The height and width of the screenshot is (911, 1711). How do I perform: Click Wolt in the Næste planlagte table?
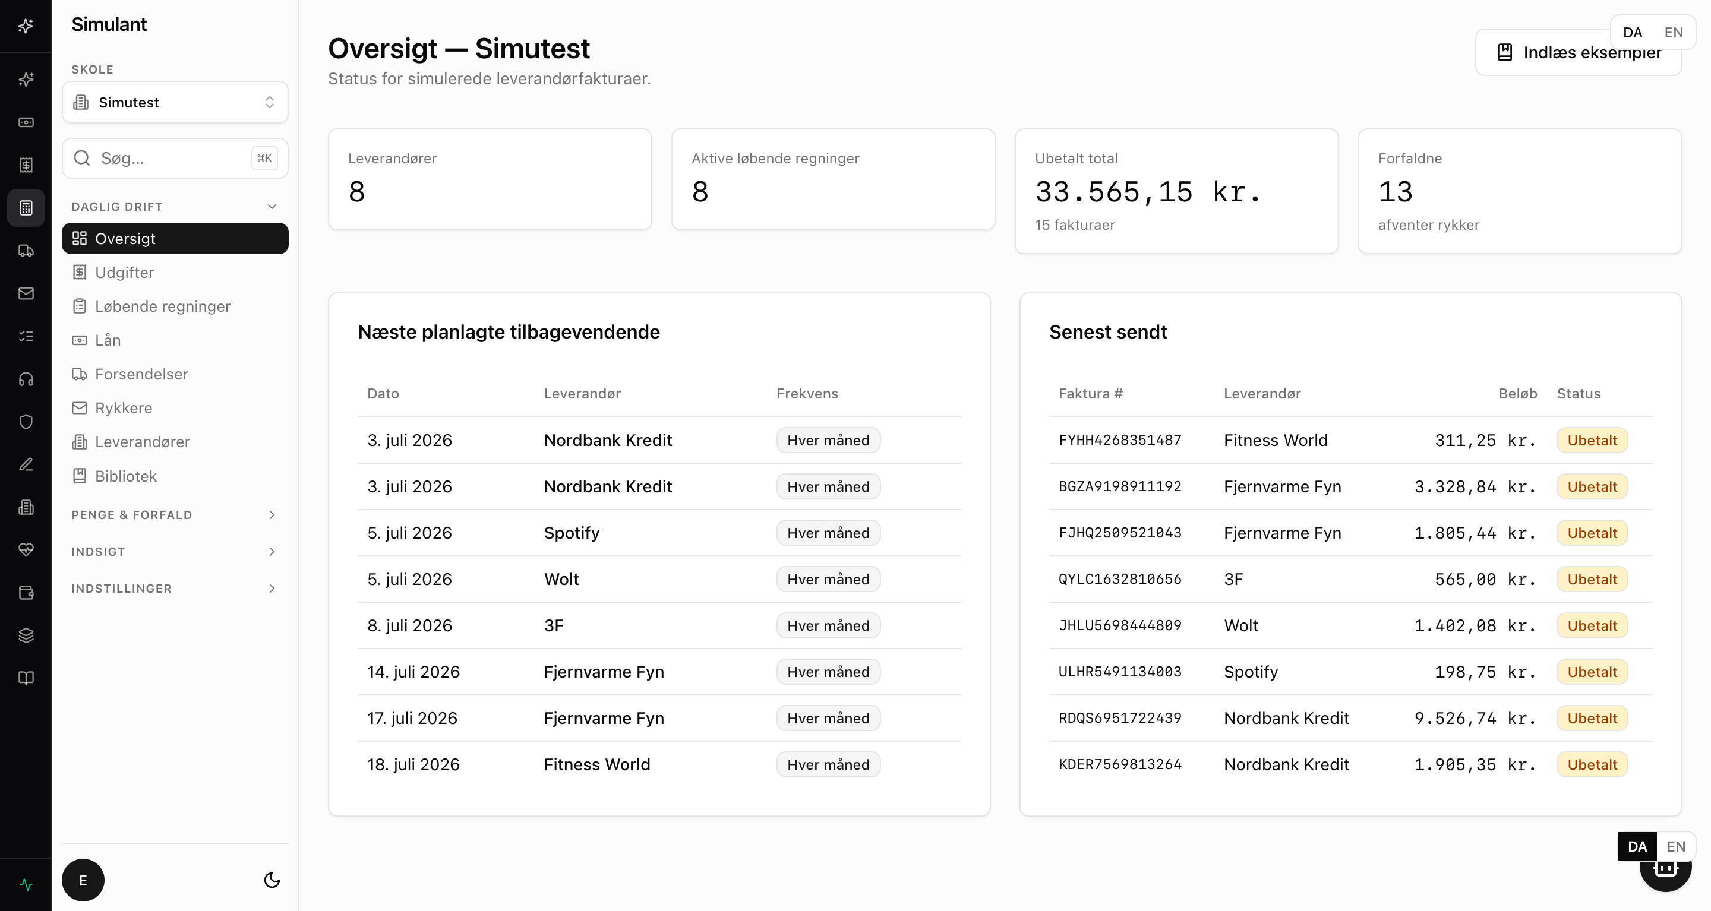(561, 579)
